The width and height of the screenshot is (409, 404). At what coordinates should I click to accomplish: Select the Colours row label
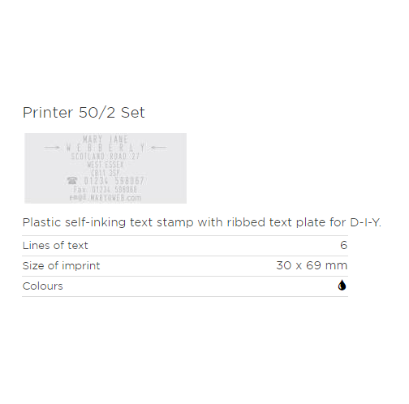pos(43,286)
